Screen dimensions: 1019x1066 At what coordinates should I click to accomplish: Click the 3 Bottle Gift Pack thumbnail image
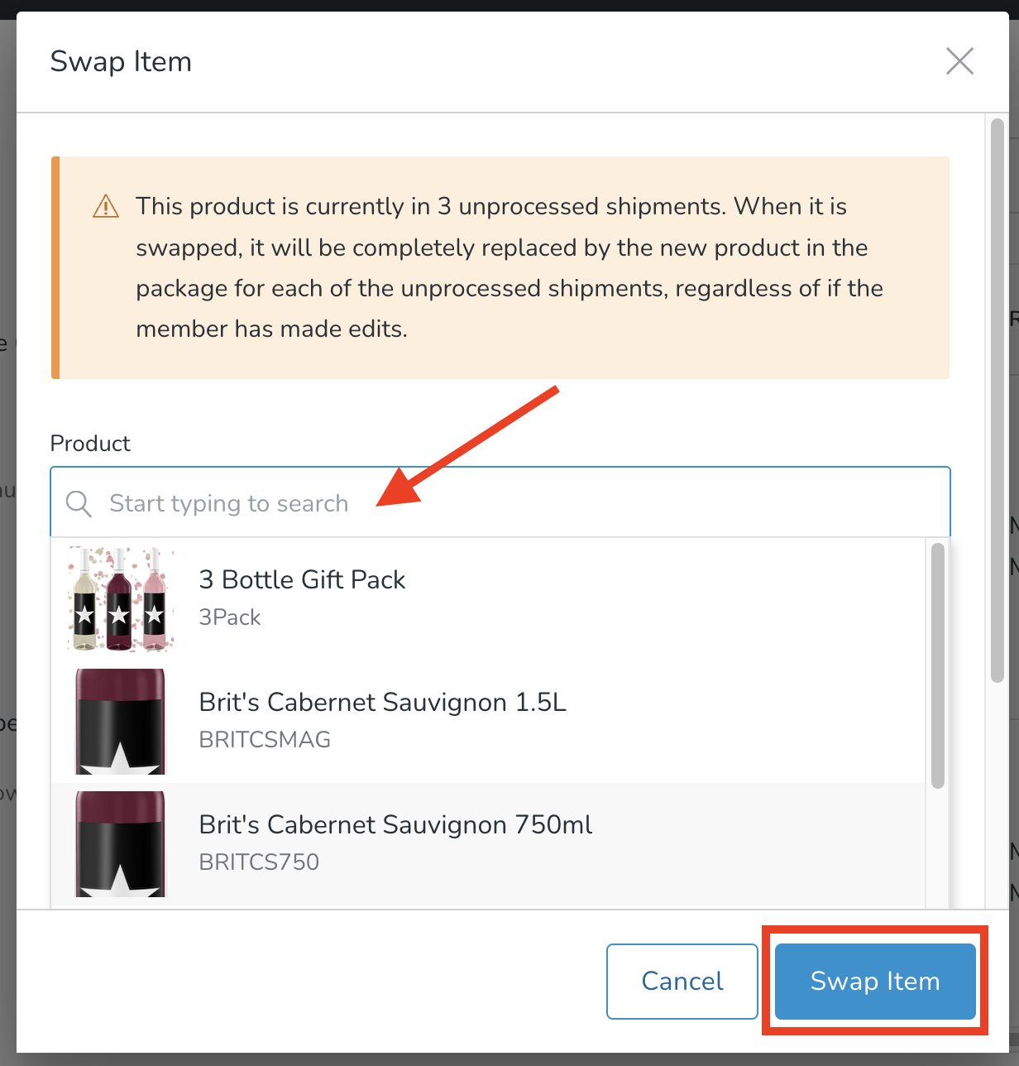[119, 599]
